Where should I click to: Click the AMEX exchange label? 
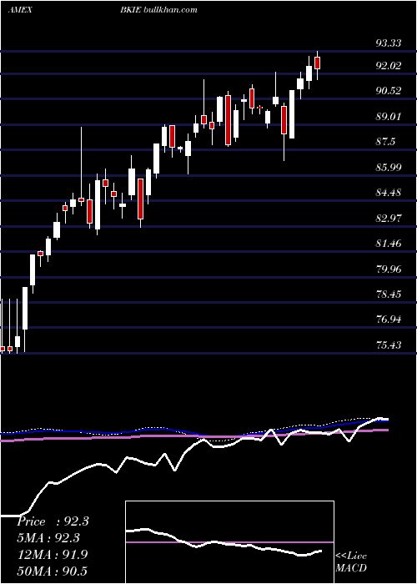[x=20, y=10]
